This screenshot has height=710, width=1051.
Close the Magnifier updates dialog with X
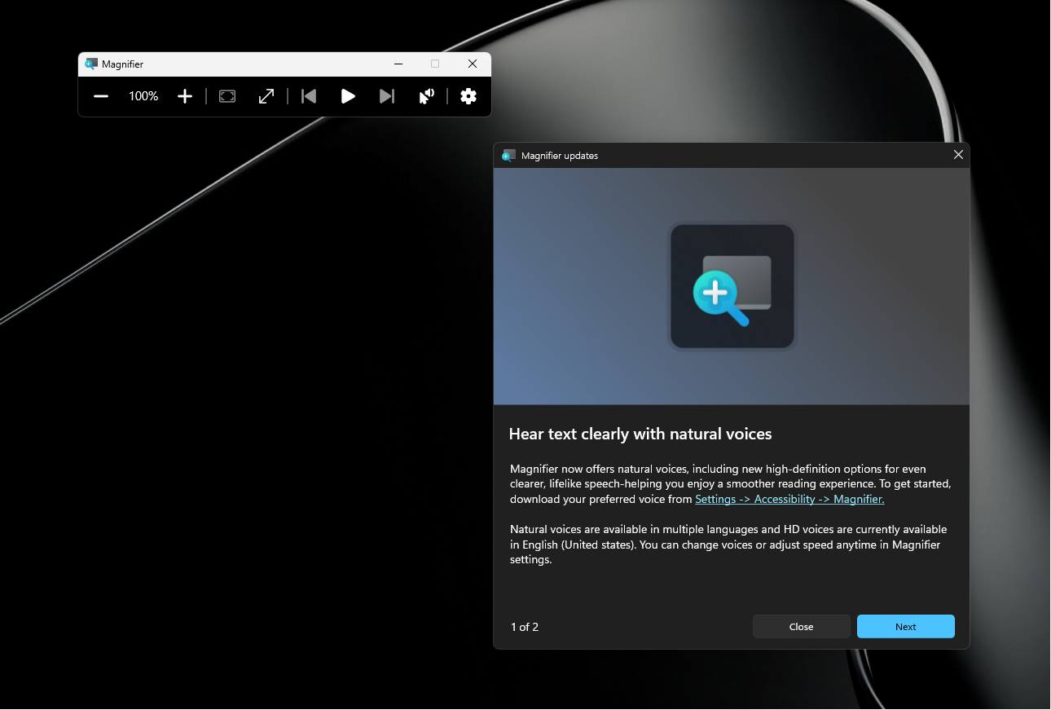click(958, 155)
